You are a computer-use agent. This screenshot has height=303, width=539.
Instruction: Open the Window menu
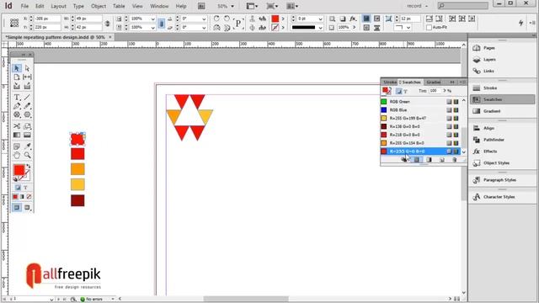159,6
